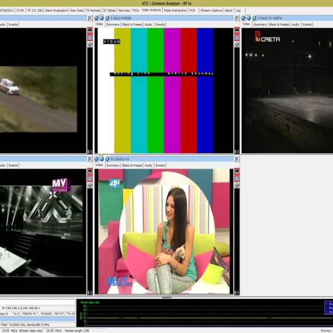This screenshot has width=333, height=333.
Task: Click the tools icon right of 4 U header
Action: [236, 159]
